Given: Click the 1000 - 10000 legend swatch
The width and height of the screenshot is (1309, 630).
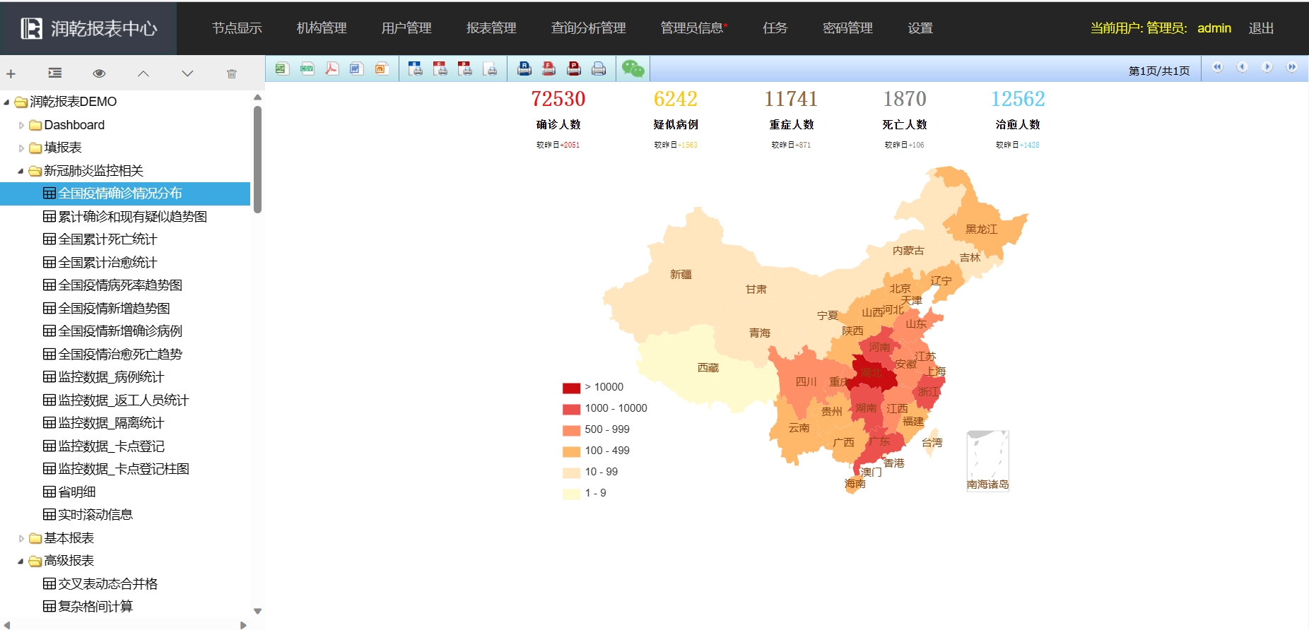Looking at the screenshot, I should [571, 409].
